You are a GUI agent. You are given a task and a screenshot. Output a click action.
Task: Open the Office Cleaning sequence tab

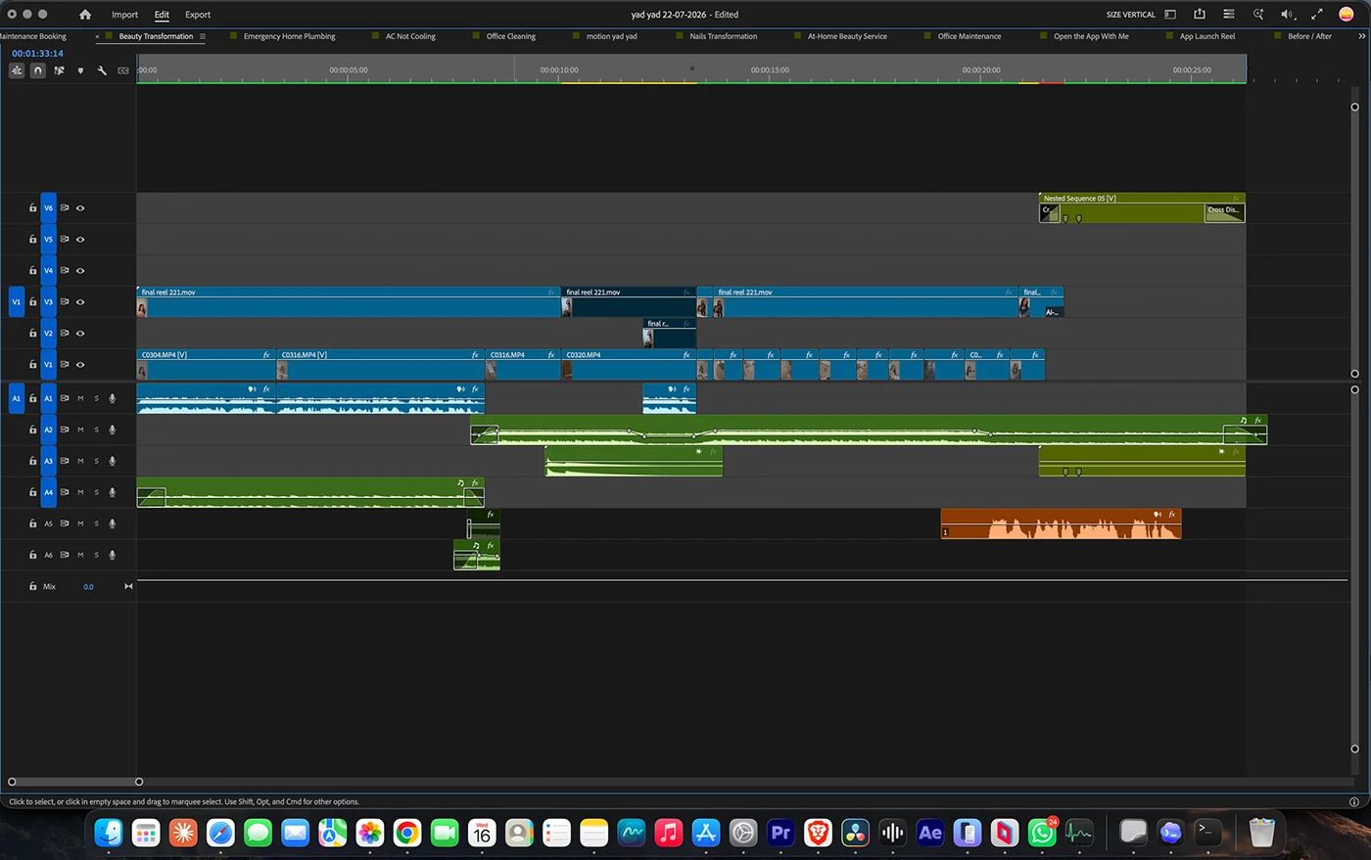click(511, 36)
